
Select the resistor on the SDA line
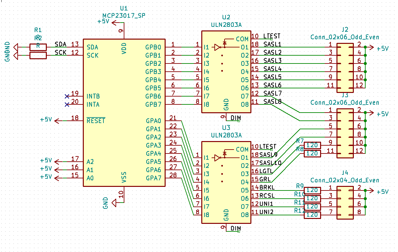pos(38,47)
